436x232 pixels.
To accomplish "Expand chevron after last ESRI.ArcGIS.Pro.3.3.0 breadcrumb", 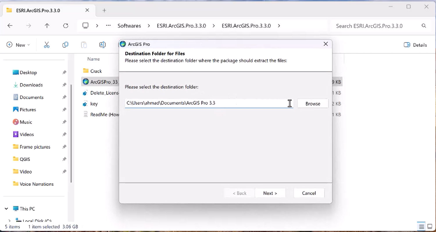I will (279, 26).
